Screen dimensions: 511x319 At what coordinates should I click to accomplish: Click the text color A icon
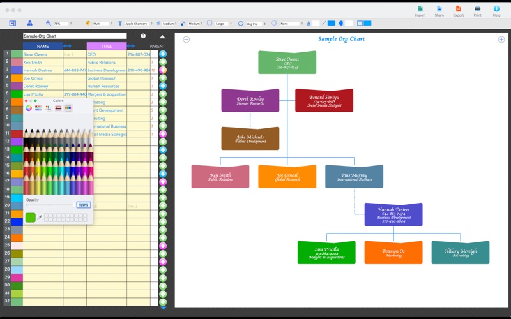tap(309, 23)
